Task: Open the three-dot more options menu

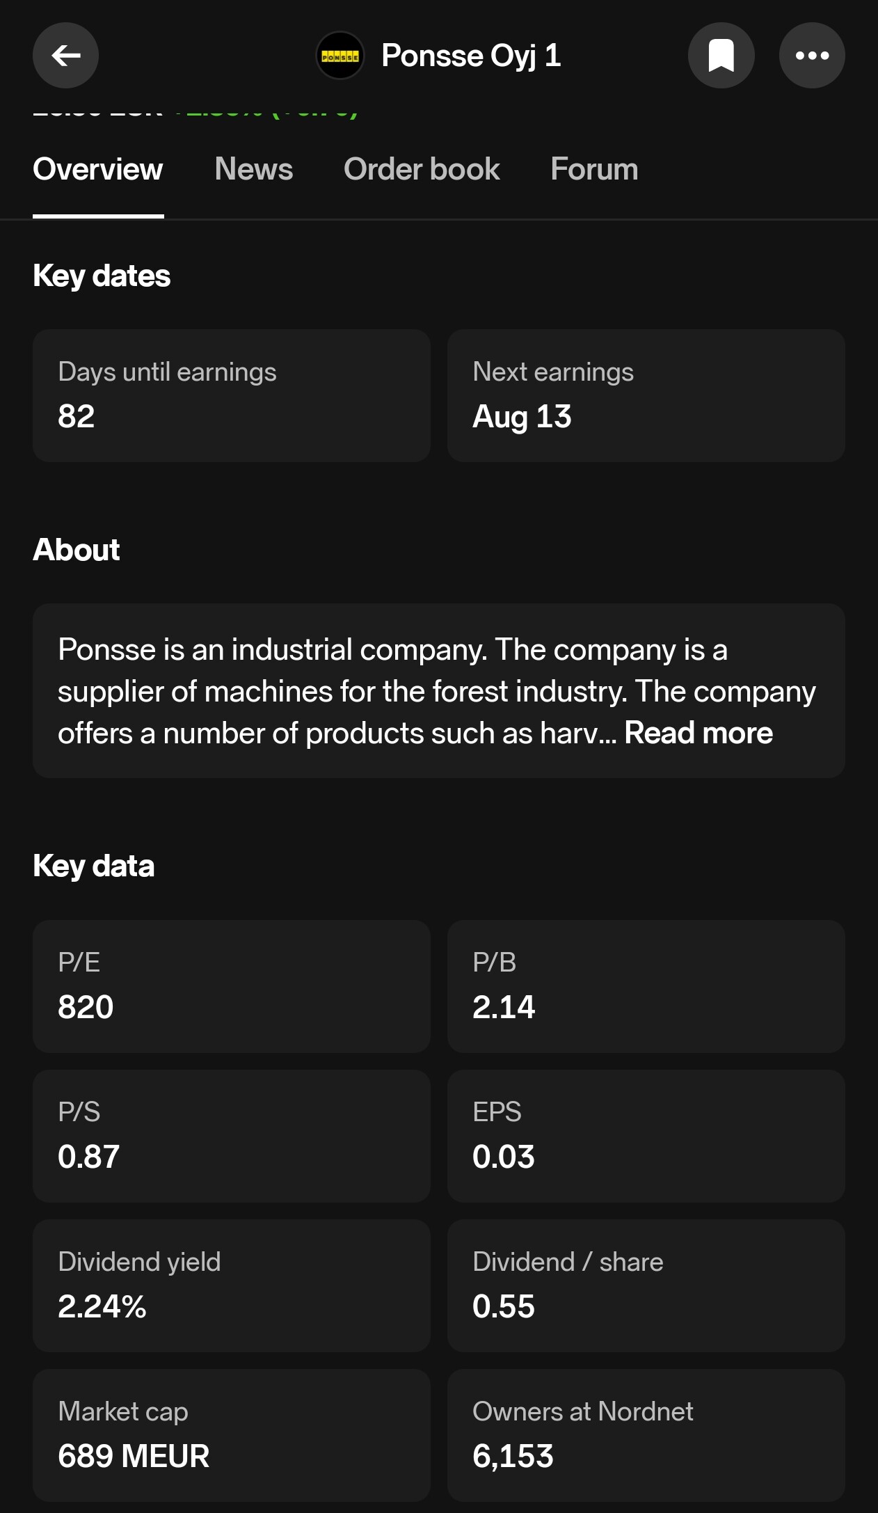Action: coord(811,56)
